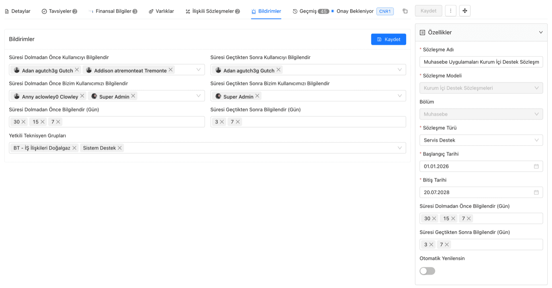Screen dimensions: 552x288
Task: Expand Süresi Dolmadan Önce Kullanıcıyı Bilgilendir dropdown
Action: [x=198, y=70]
